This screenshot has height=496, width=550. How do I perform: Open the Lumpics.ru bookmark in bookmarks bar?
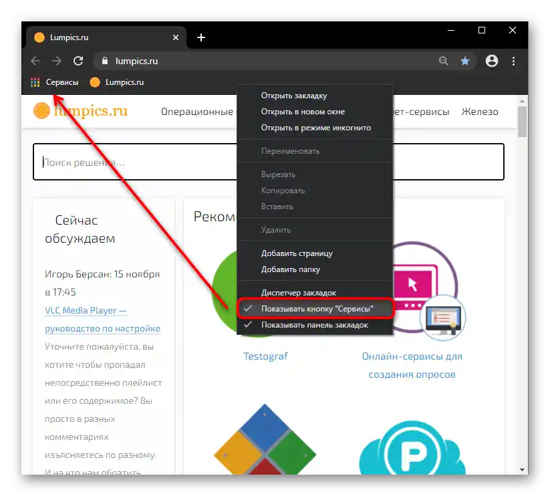coord(117,82)
